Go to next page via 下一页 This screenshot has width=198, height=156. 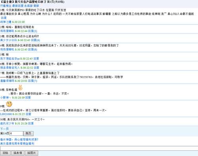(4, 129)
